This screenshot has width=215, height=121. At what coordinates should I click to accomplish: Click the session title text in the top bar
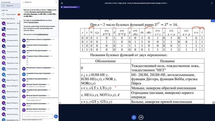pyautogui.click(x=136, y=3)
